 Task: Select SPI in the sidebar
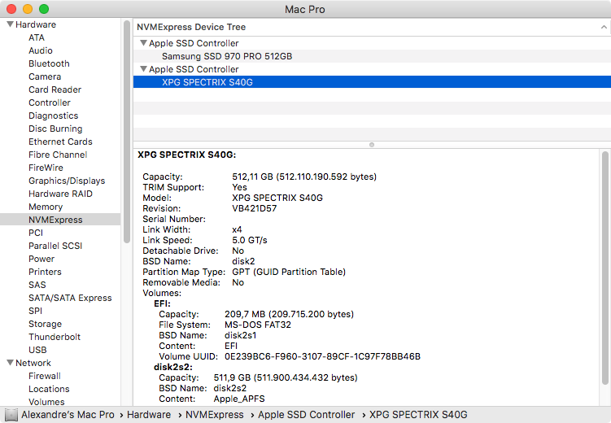(x=36, y=311)
